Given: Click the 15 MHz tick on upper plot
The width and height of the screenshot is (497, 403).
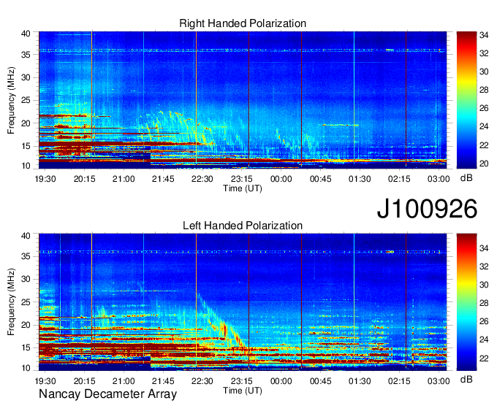Looking at the screenshot, I should 26,146.
